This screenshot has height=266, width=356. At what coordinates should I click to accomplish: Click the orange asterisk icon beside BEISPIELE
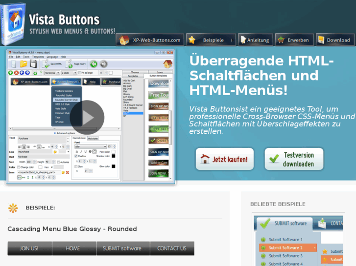(13, 208)
